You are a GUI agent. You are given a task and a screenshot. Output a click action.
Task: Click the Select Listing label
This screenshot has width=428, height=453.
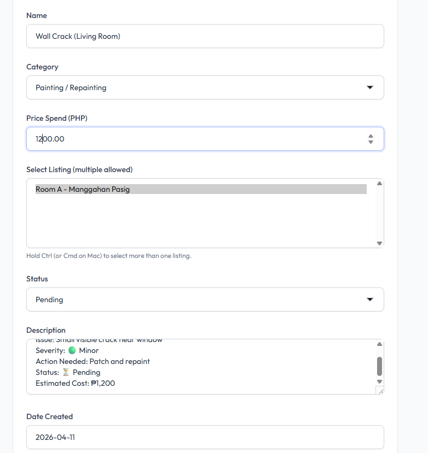coord(79,169)
